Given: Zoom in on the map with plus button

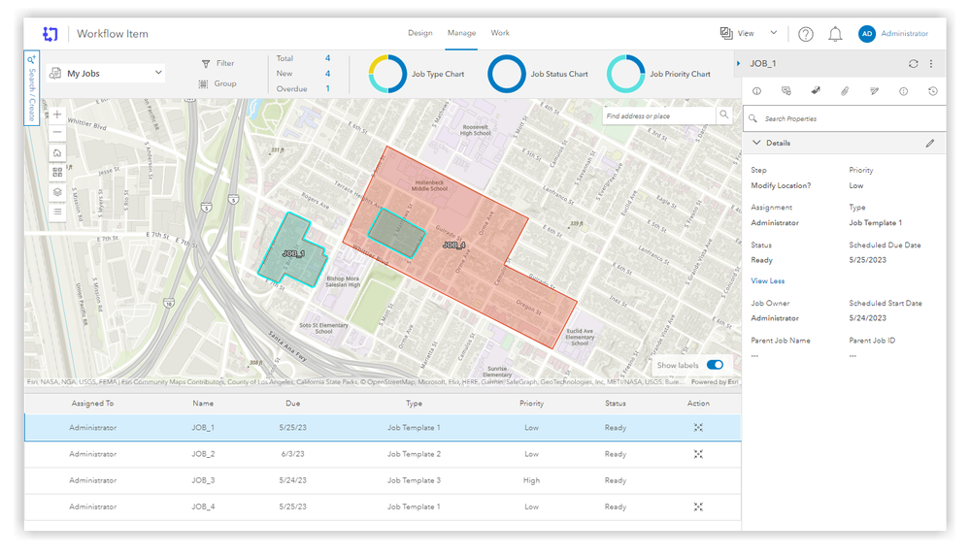Looking at the screenshot, I should 57,114.
